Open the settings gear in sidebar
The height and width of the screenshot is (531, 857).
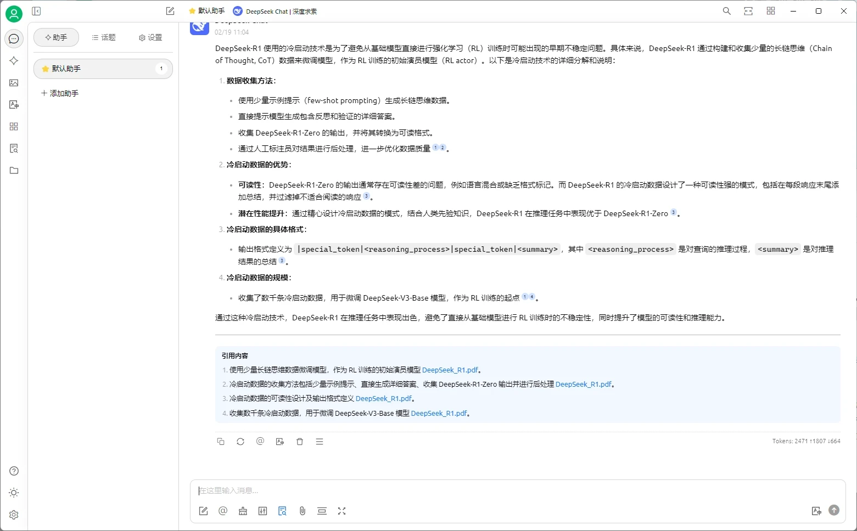pos(14,515)
